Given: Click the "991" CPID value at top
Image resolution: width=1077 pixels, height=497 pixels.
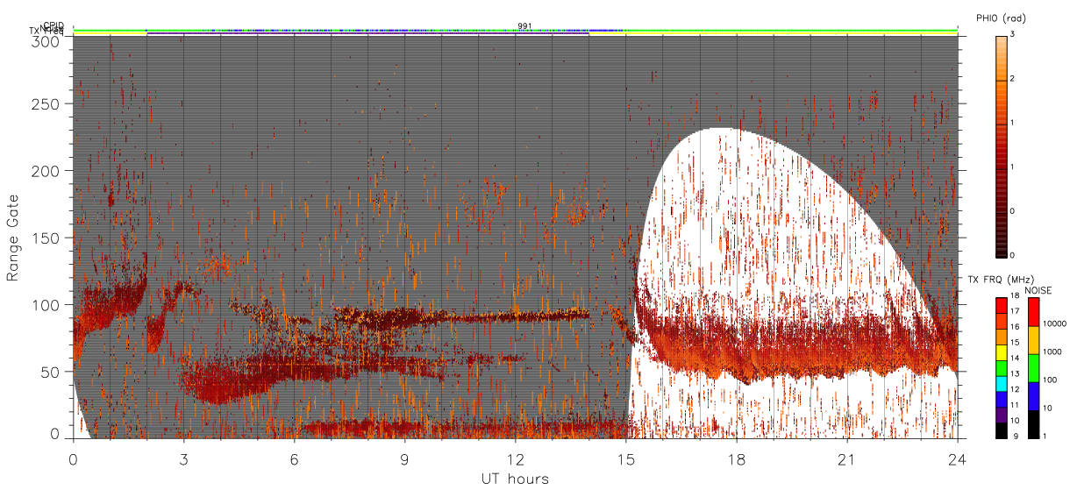Looking at the screenshot, I should click(524, 25).
